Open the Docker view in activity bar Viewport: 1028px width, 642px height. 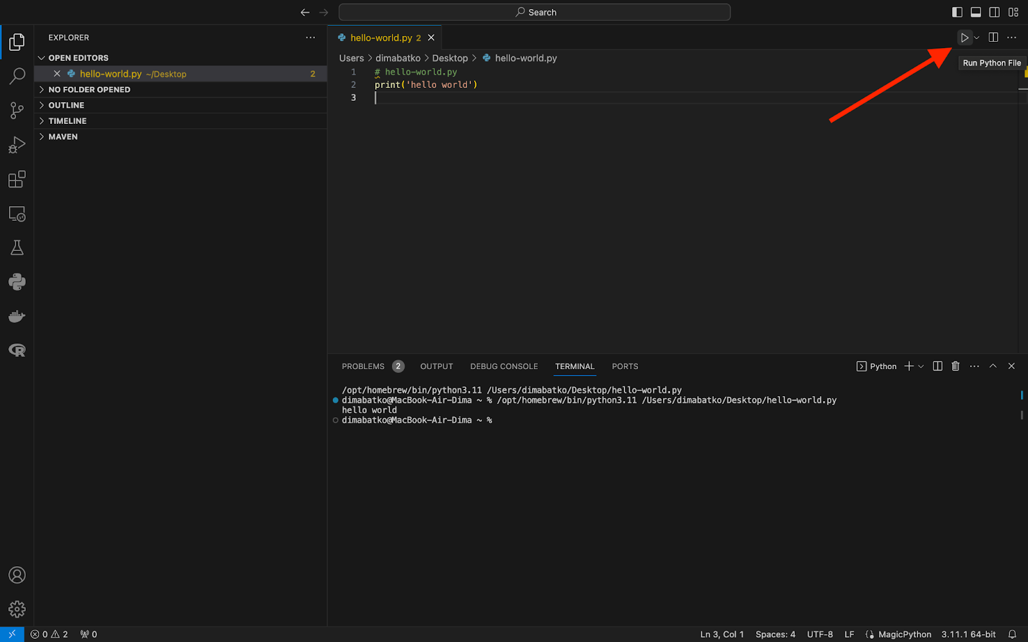tap(17, 317)
